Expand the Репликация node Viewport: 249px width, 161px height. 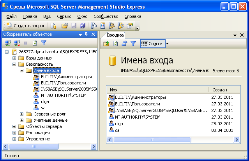coord(14,133)
